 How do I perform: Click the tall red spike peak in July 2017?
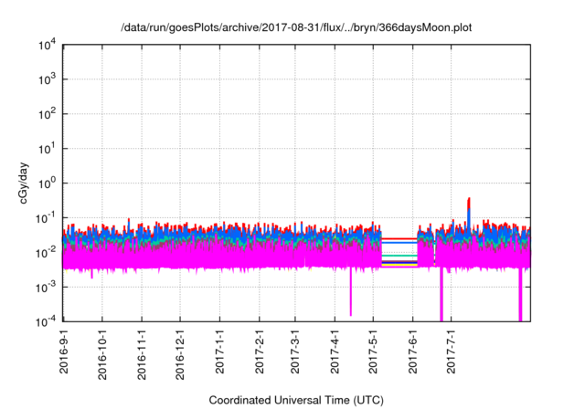click(x=469, y=199)
